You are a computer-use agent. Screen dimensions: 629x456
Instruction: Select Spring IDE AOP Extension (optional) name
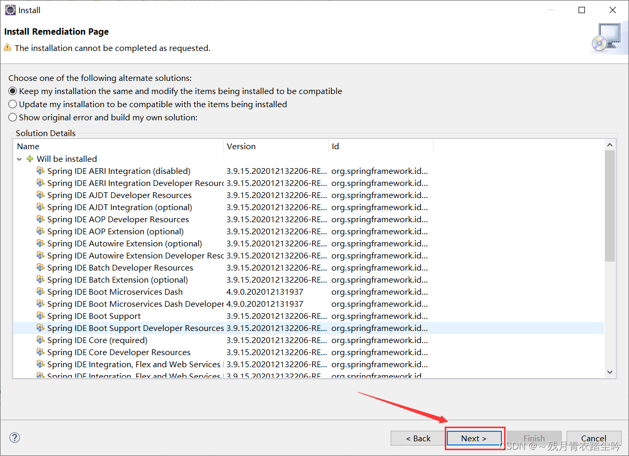coord(115,231)
